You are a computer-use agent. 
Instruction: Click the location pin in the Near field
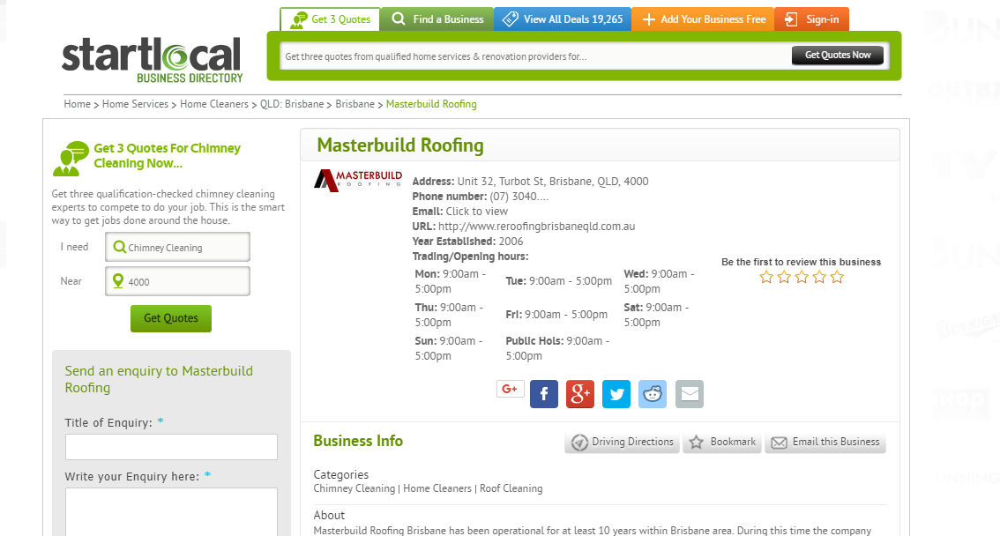(x=119, y=280)
